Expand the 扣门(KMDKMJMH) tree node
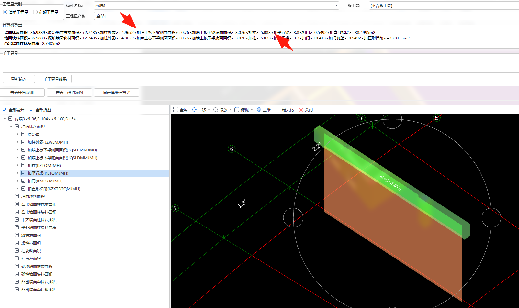The width and height of the screenshot is (519, 308). pos(17,181)
